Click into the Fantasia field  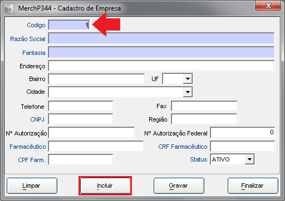coord(161,52)
